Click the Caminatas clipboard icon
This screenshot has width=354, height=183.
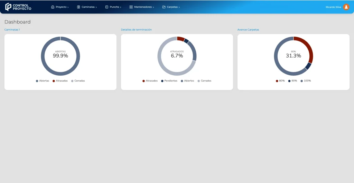tap(78, 7)
